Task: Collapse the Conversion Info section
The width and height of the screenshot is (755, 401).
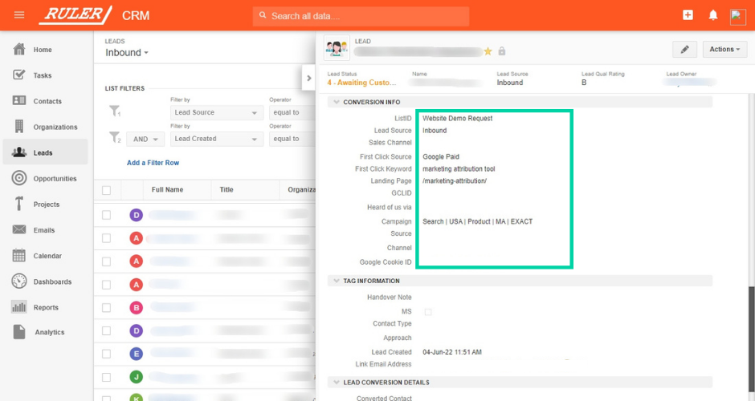Action: [x=337, y=102]
